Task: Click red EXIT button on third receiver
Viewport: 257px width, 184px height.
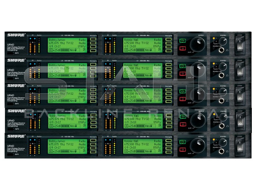Action: coord(183,99)
